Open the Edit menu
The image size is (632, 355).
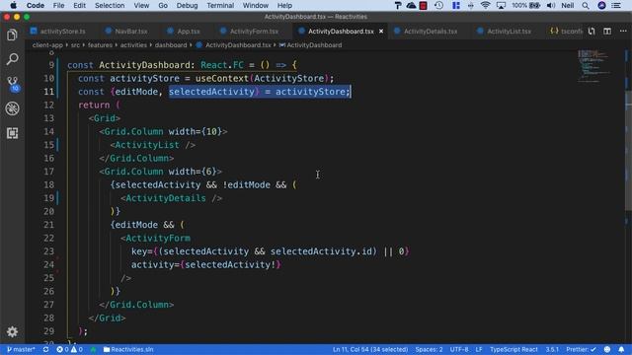79,5
